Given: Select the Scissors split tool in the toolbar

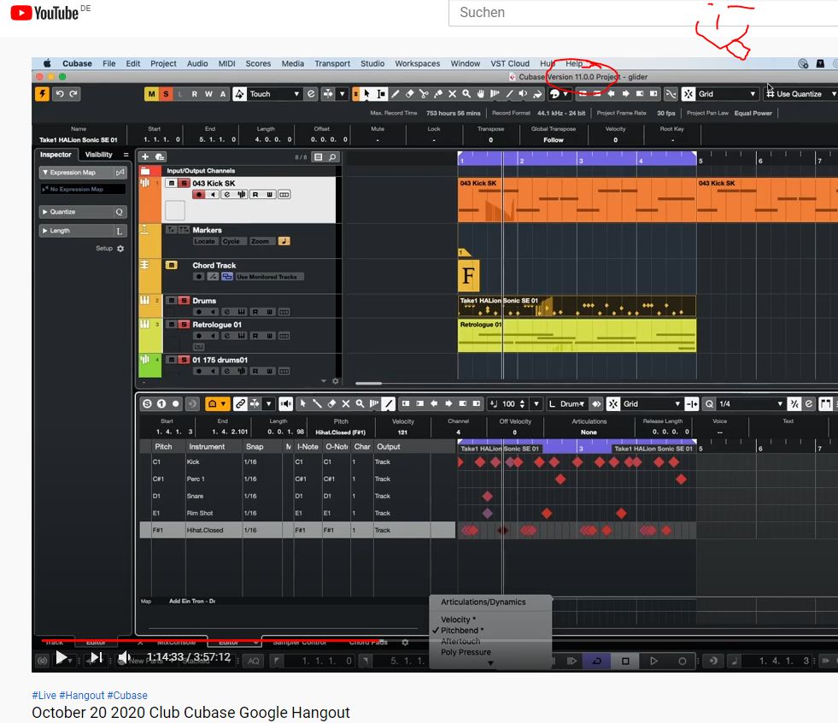Looking at the screenshot, I should click(425, 94).
